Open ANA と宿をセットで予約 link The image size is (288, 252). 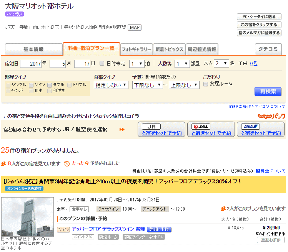(x=261, y=133)
